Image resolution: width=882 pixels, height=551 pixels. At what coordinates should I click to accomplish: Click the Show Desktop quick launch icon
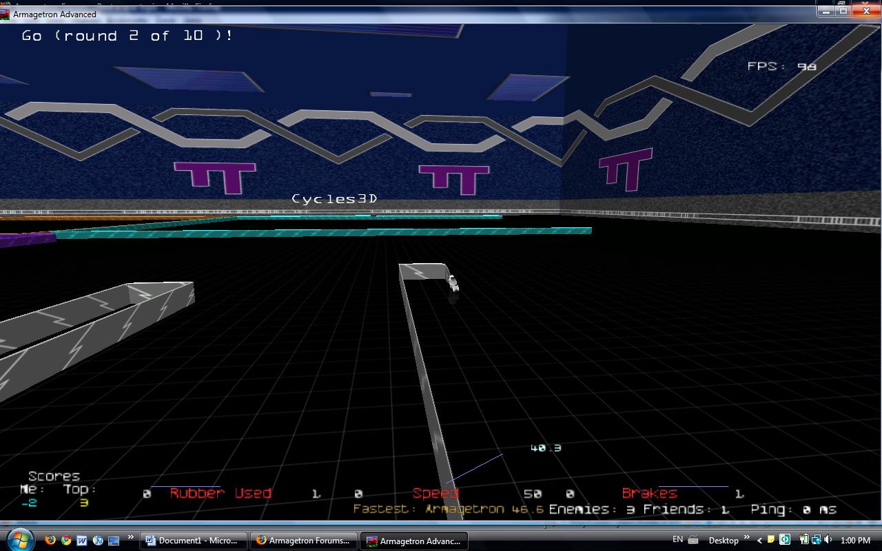(x=114, y=540)
